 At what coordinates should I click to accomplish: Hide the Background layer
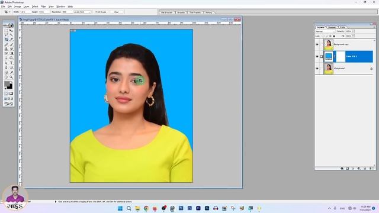coord(317,69)
